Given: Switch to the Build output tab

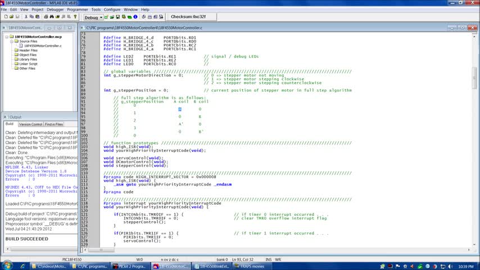Looking at the screenshot, I should 10,124.
